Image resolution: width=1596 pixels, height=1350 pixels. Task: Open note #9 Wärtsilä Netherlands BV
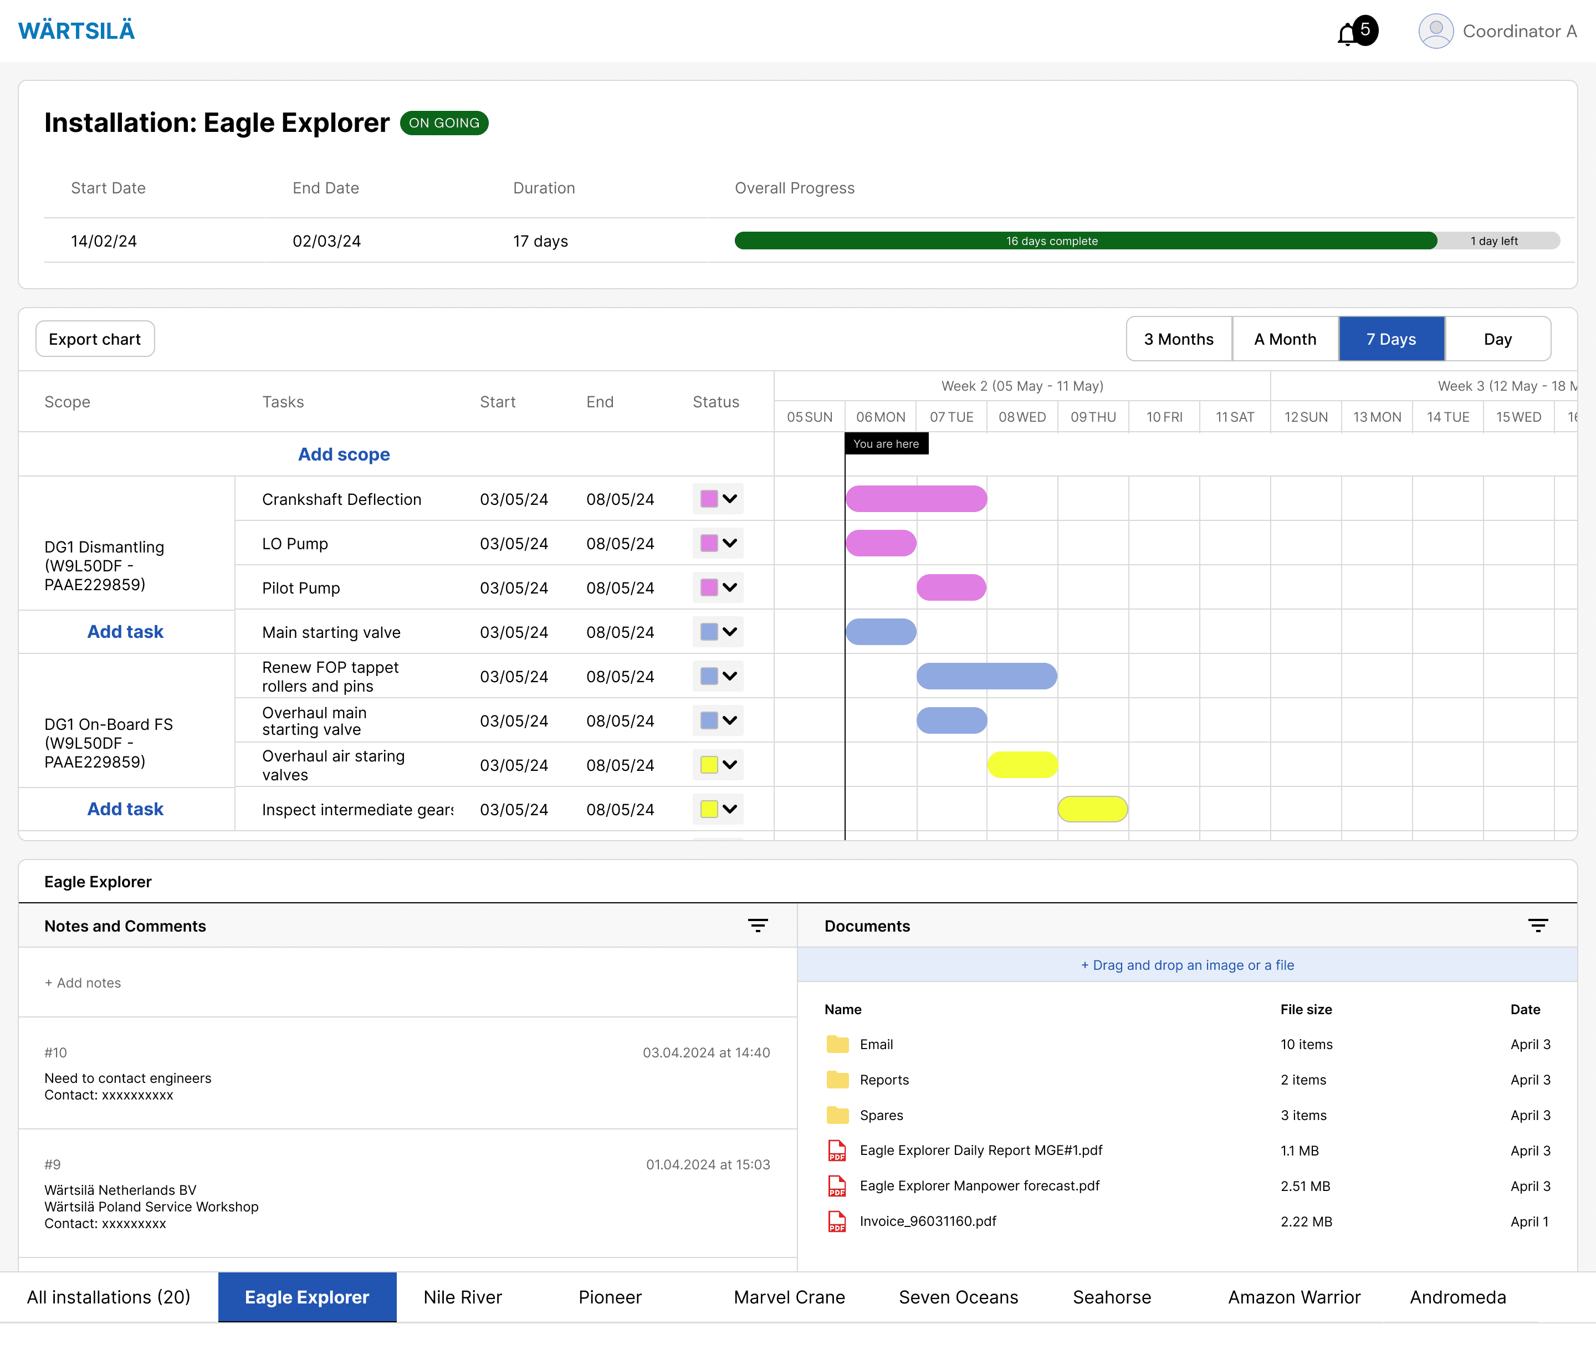pos(407,1193)
